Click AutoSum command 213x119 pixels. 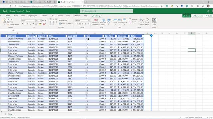[x=134, y=19]
